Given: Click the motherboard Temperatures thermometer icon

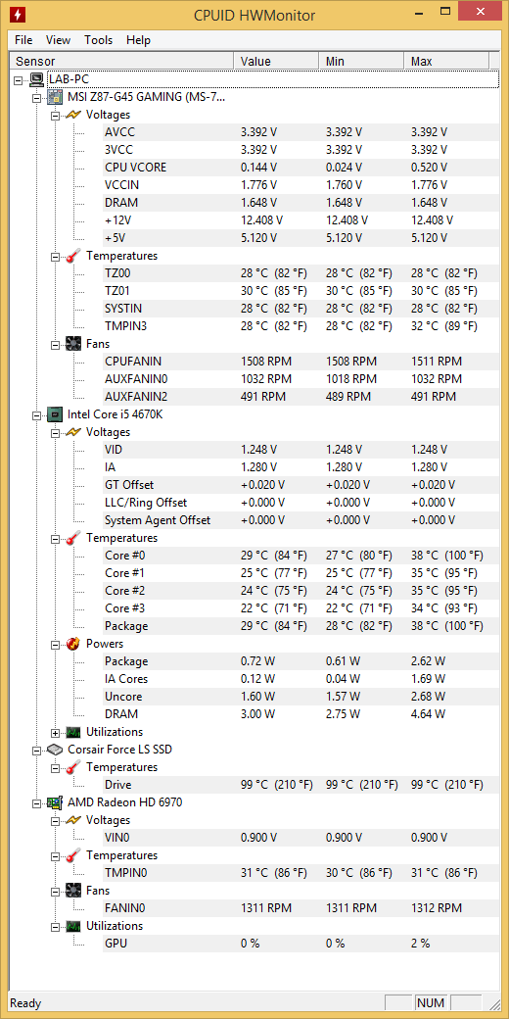Looking at the screenshot, I should click(x=73, y=256).
